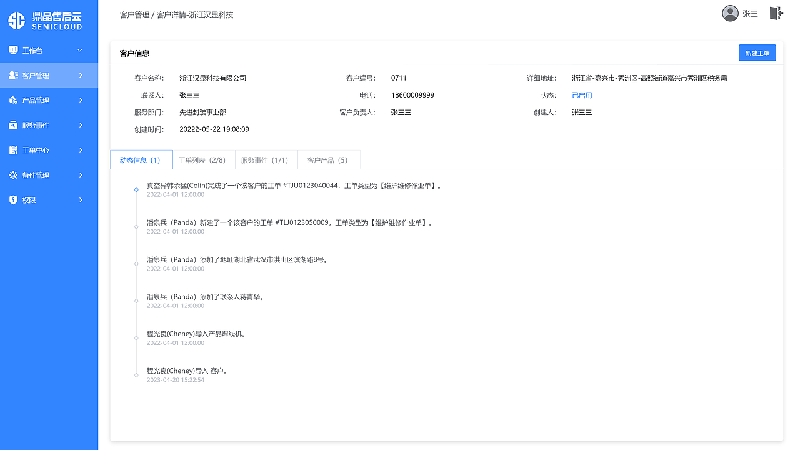Switch to the 工单列表 tab

click(x=204, y=159)
